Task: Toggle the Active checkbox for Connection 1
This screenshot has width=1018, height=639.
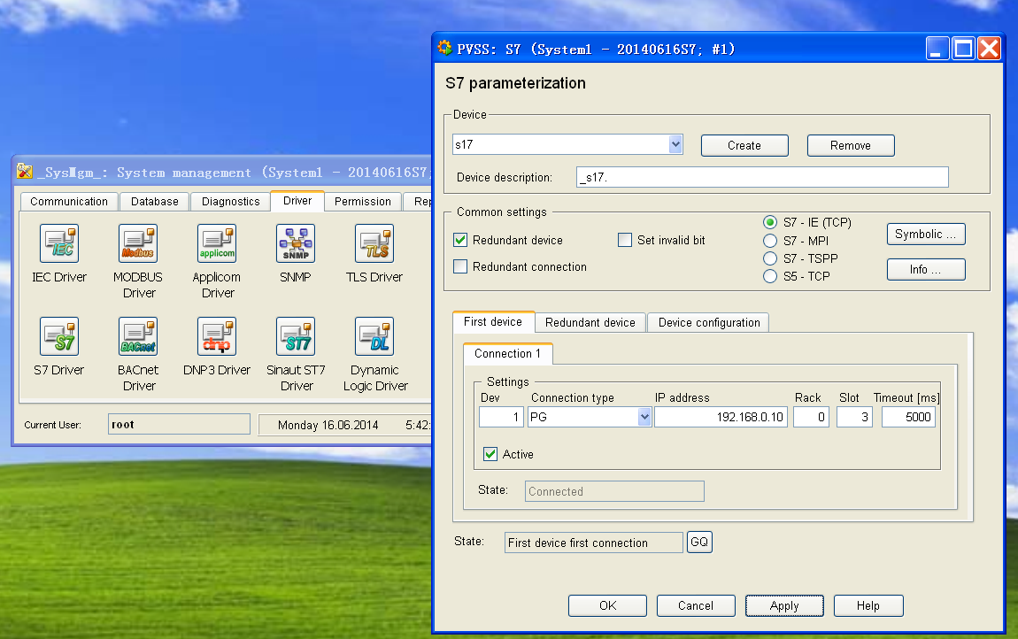Action: click(x=490, y=454)
